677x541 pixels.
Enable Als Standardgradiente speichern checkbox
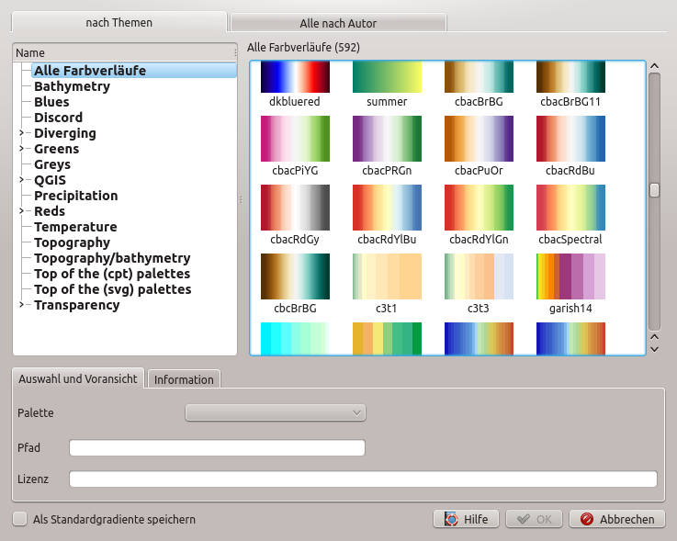(x=20, y=519)
